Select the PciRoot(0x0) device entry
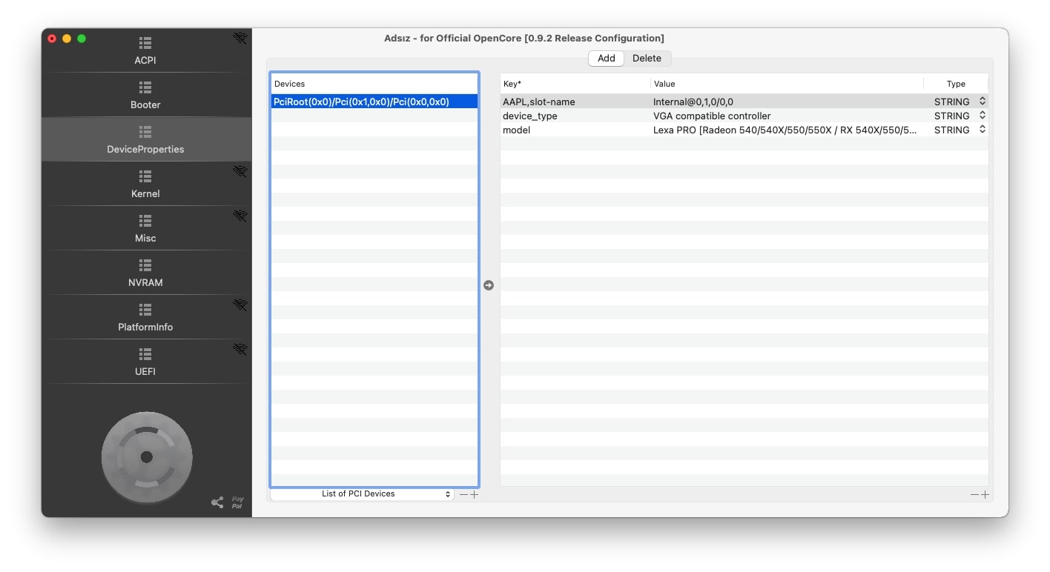This screenshot has width=1050, height=572. pyautogui.click(x=361, y=102)
